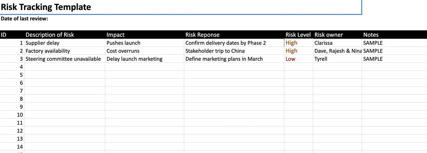Select High risk level for Supplier delay
Viewport: 427px width, 153px height.
[x=299, y=43]
